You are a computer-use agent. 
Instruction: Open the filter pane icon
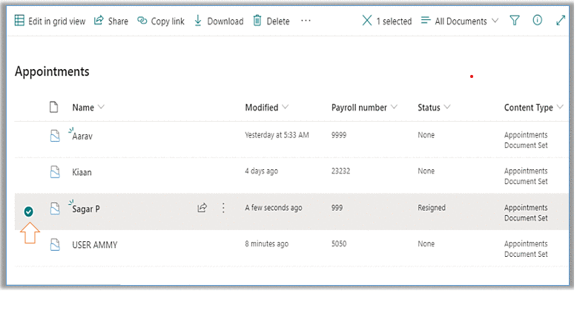pos(515,20)
